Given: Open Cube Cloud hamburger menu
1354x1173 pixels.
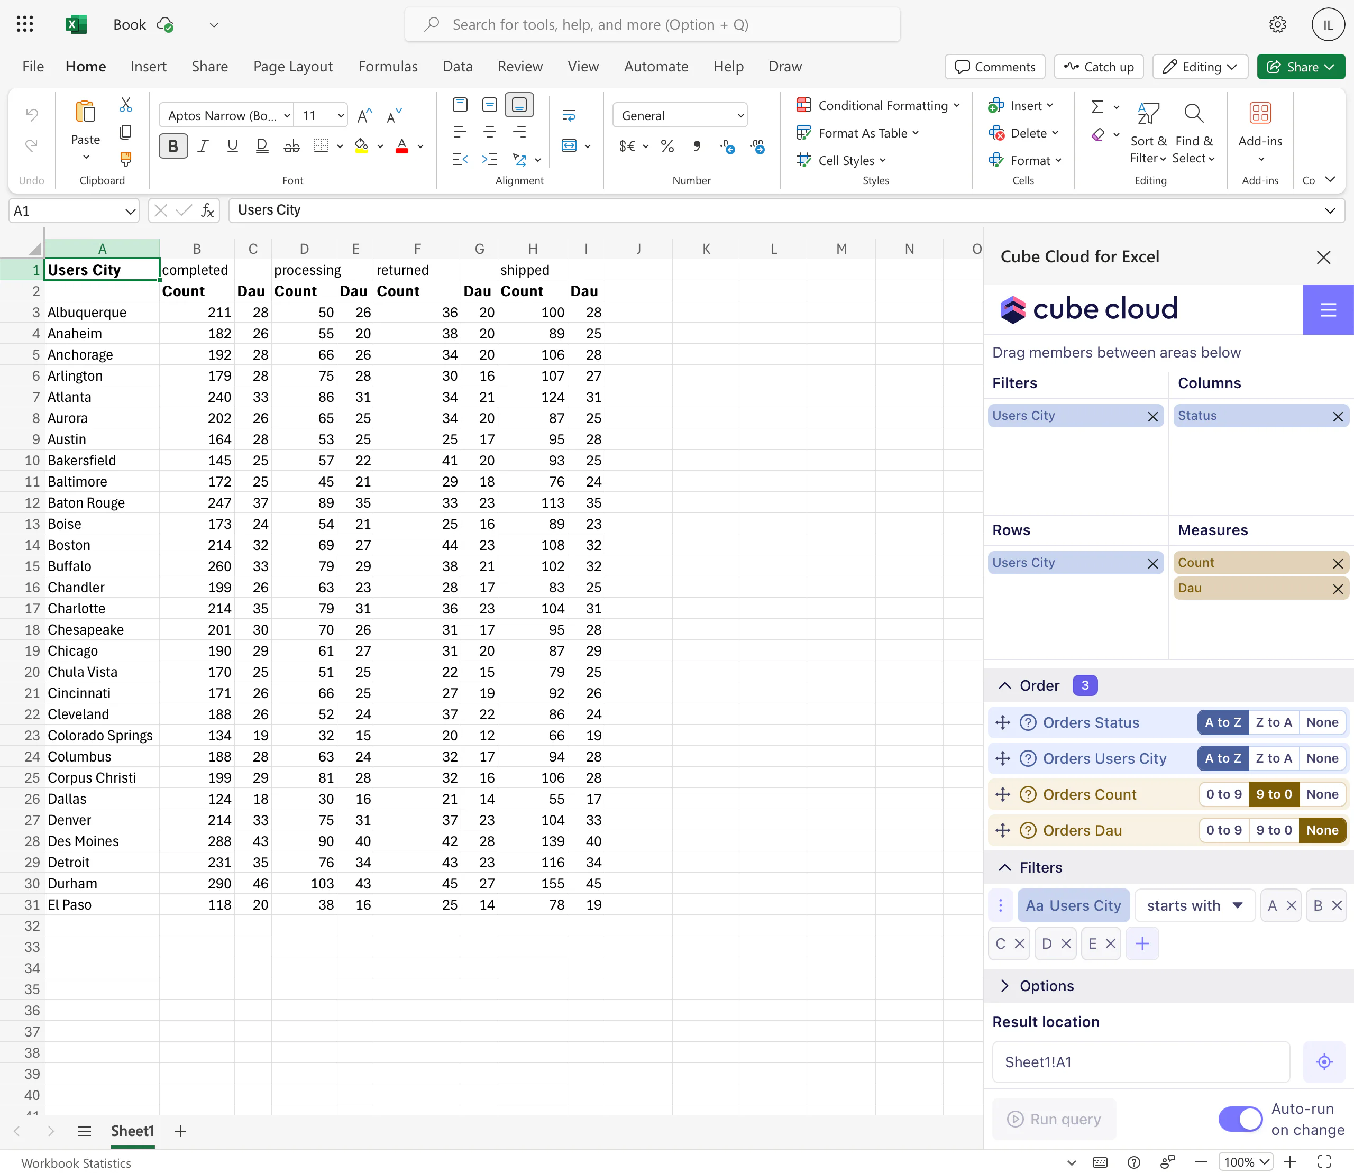Looking at the screenshot, I should click(x=1328, y=309).
